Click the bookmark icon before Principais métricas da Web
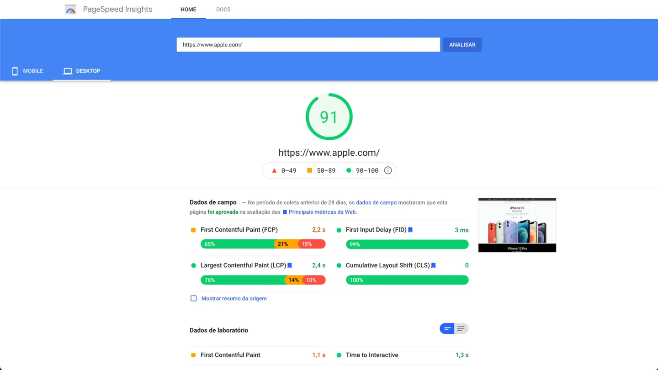 tap(285, 212)
